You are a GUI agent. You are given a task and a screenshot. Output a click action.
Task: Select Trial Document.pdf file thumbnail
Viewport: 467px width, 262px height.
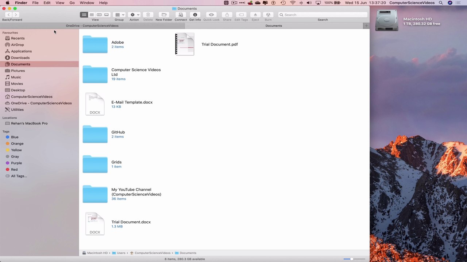point(185,44)
